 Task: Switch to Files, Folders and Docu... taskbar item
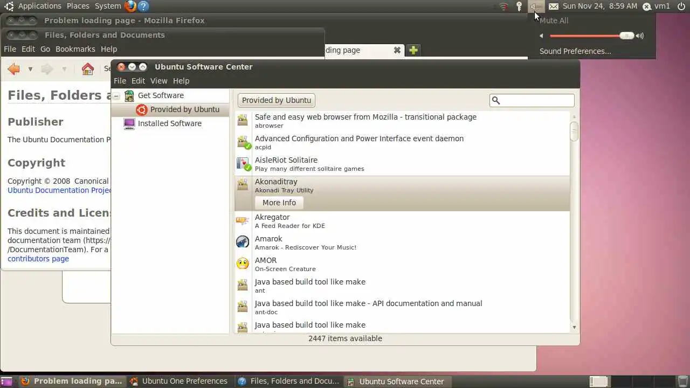click(289, 382)
